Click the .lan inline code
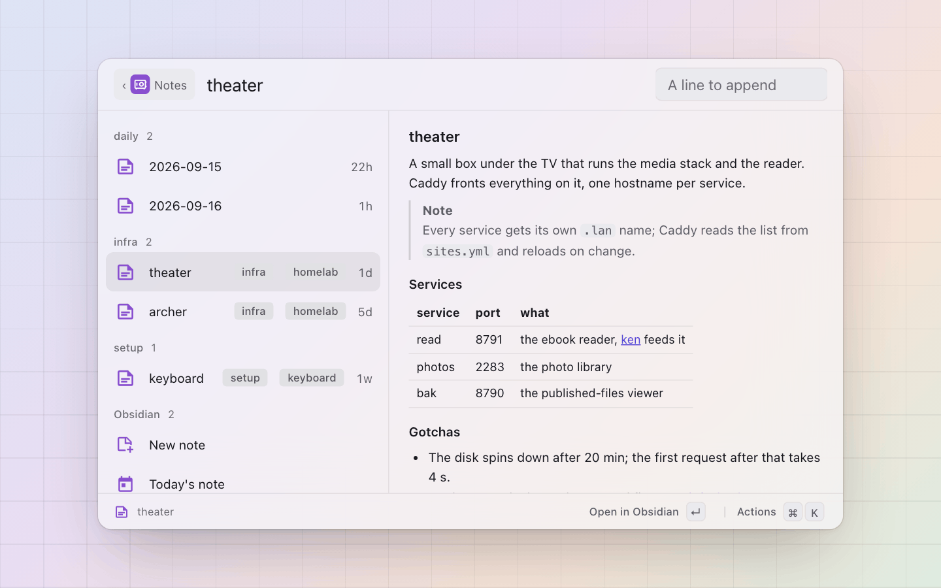Viewport: 941px width, 588px height. (x=598, y=231)
